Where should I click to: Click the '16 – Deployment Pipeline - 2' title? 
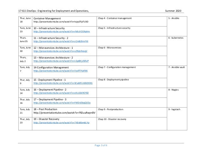50,90
